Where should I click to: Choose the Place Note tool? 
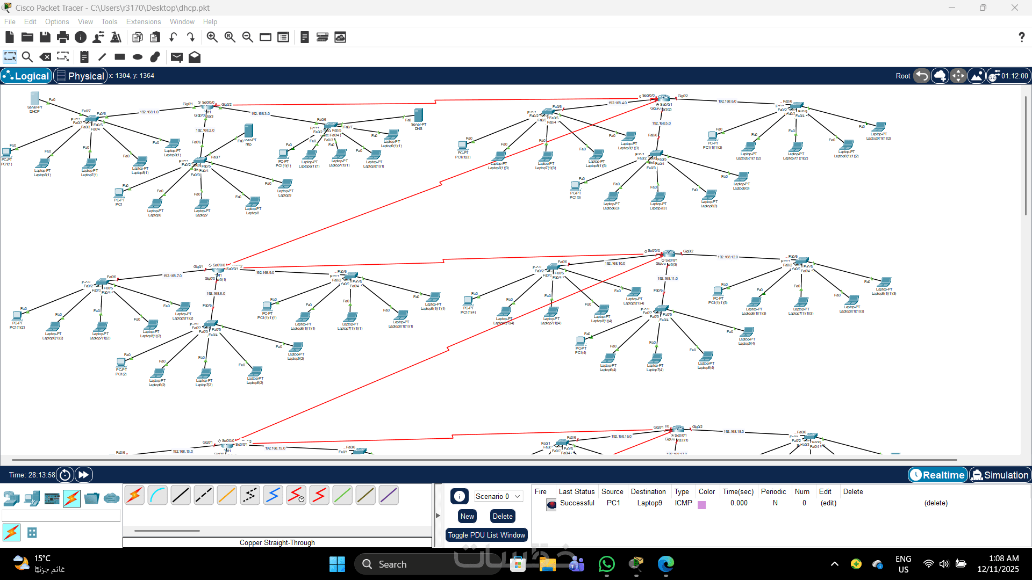pyautogui.click(x=84, y=57)
